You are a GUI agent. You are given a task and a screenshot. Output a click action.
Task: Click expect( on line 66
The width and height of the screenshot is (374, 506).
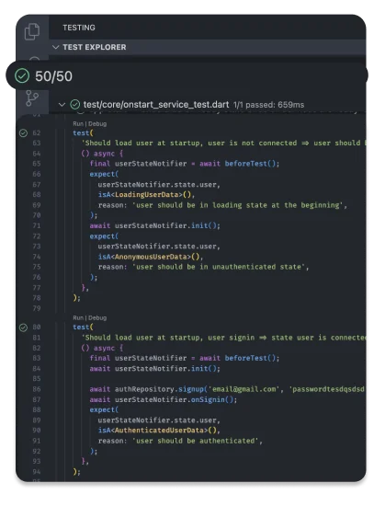click(x=104, y=174)
